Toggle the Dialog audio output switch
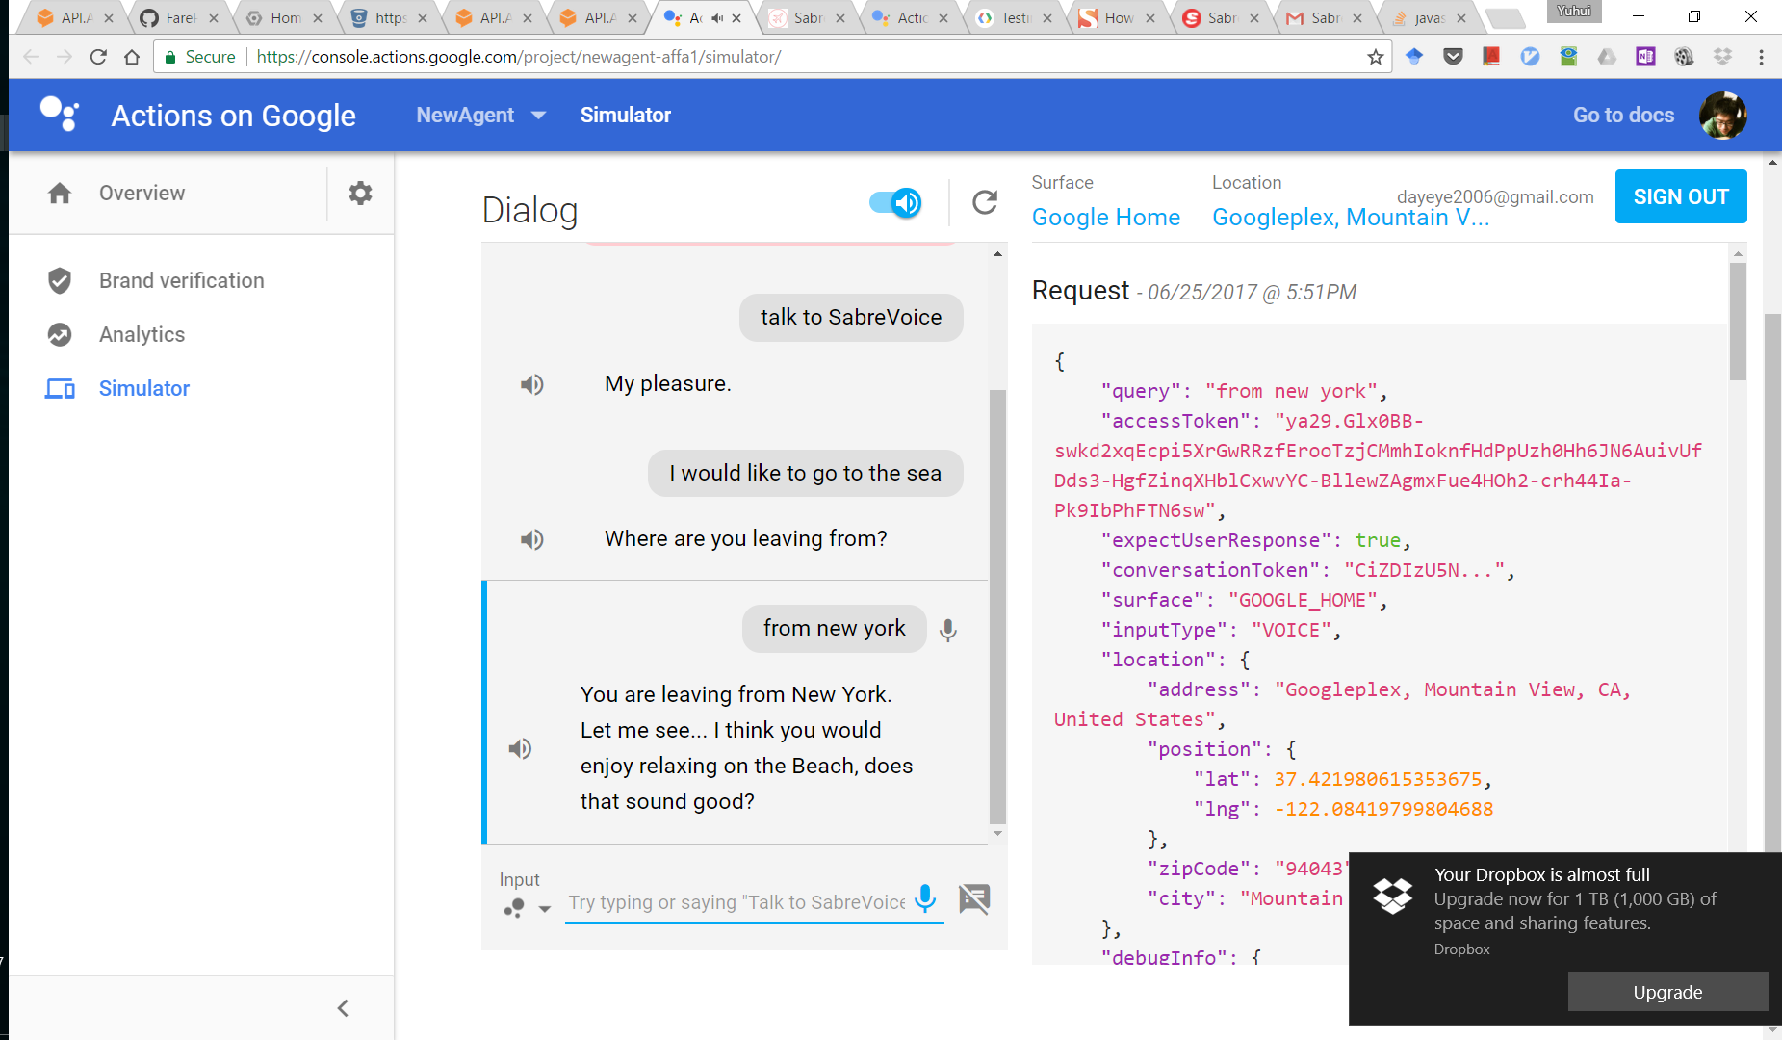 coord(895,202)
